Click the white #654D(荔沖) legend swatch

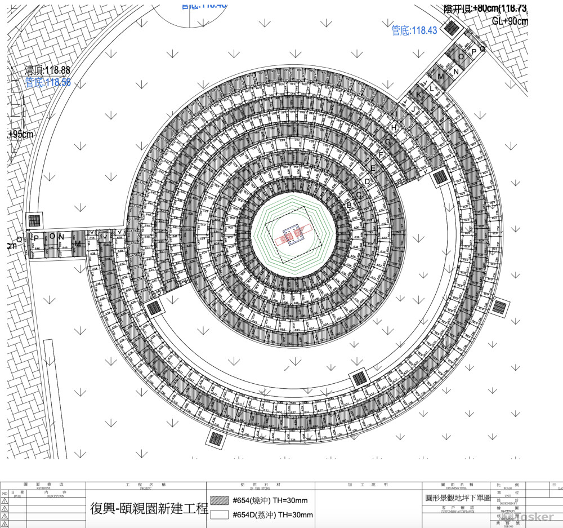pos(220,514)
